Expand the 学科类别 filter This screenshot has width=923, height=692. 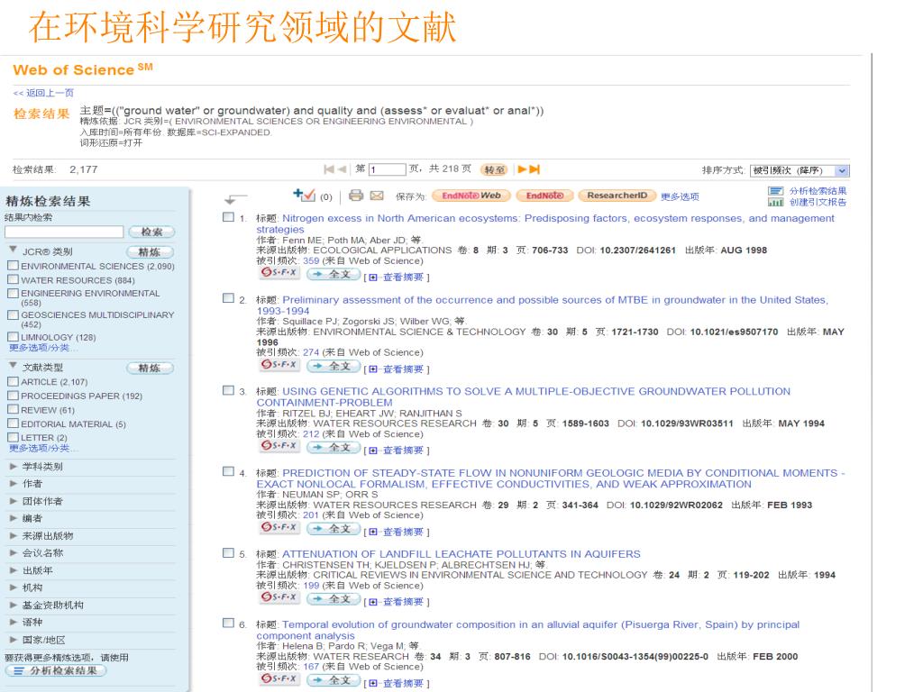13,466
